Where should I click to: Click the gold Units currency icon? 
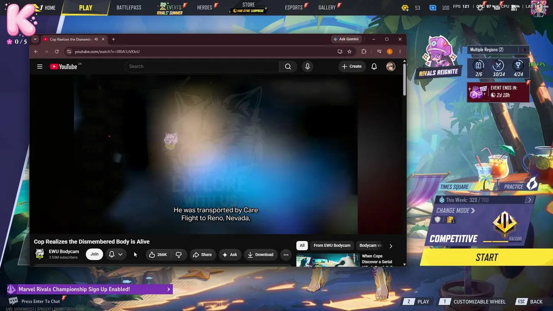tap(405, 8)
